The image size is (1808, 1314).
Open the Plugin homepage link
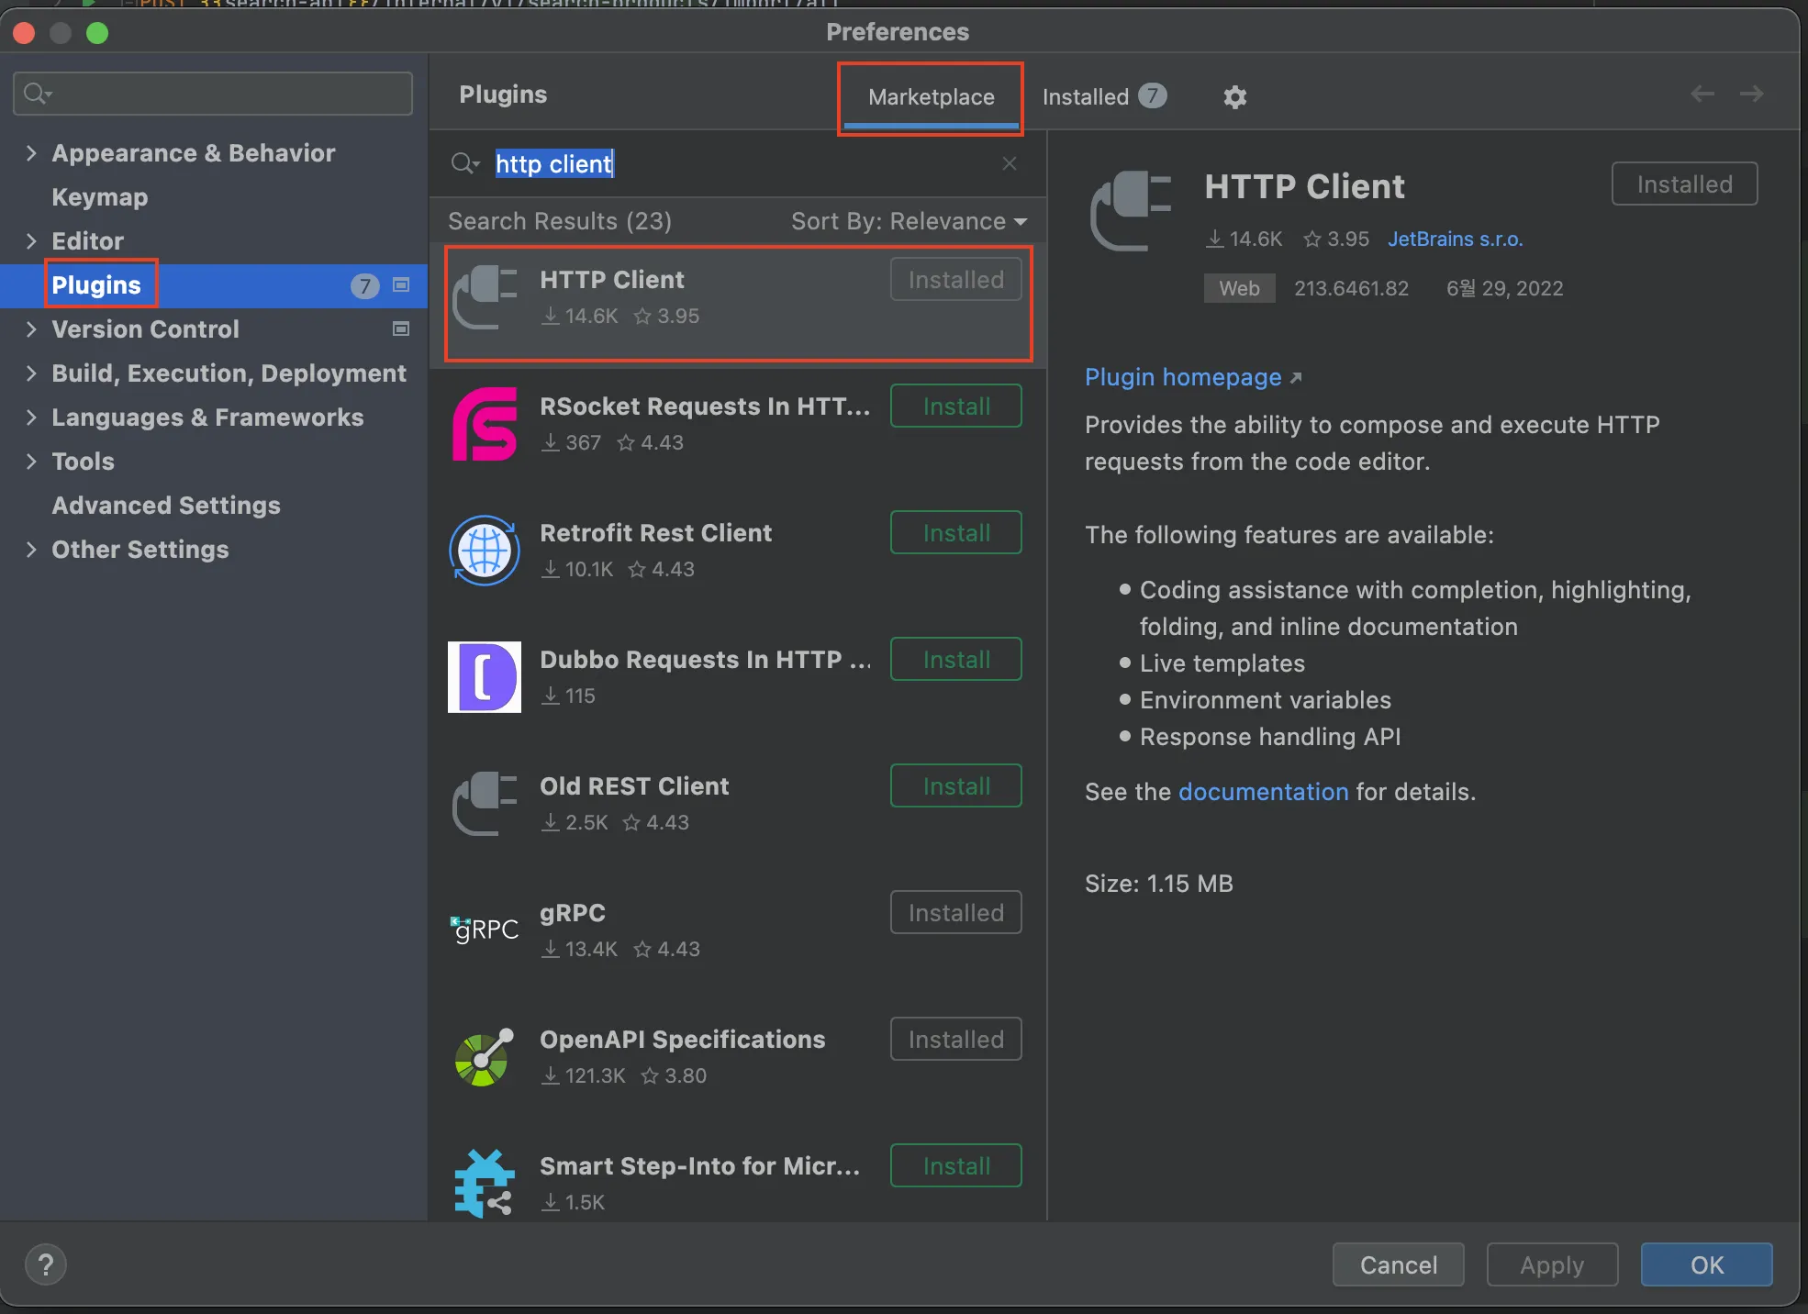coord(1183,377)
